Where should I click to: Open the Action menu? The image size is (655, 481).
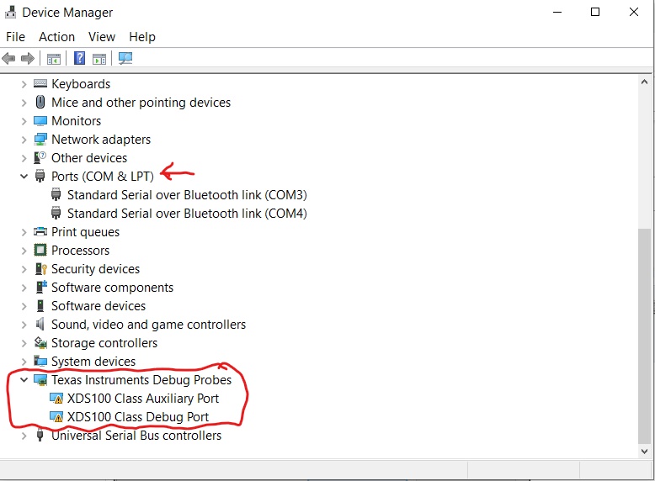56,37
